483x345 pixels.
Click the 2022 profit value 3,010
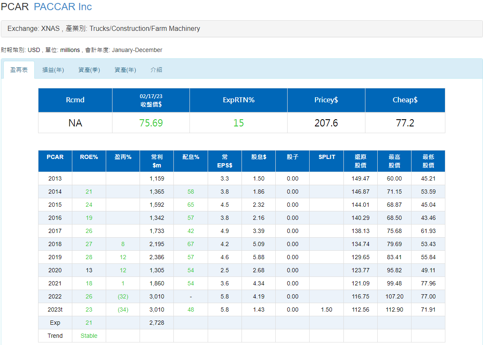[157, 296]
